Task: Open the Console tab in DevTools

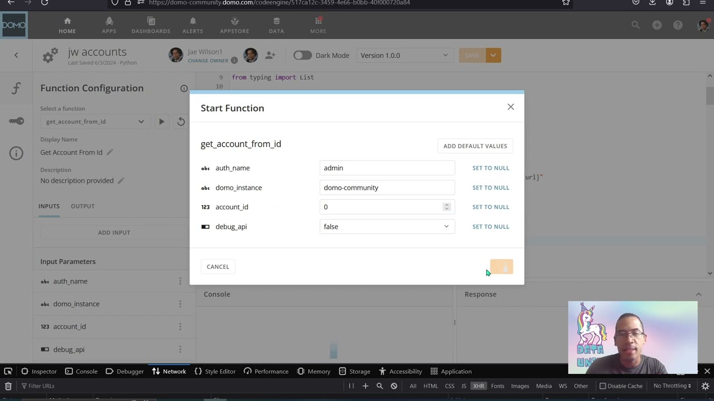Action: [81, 371]
